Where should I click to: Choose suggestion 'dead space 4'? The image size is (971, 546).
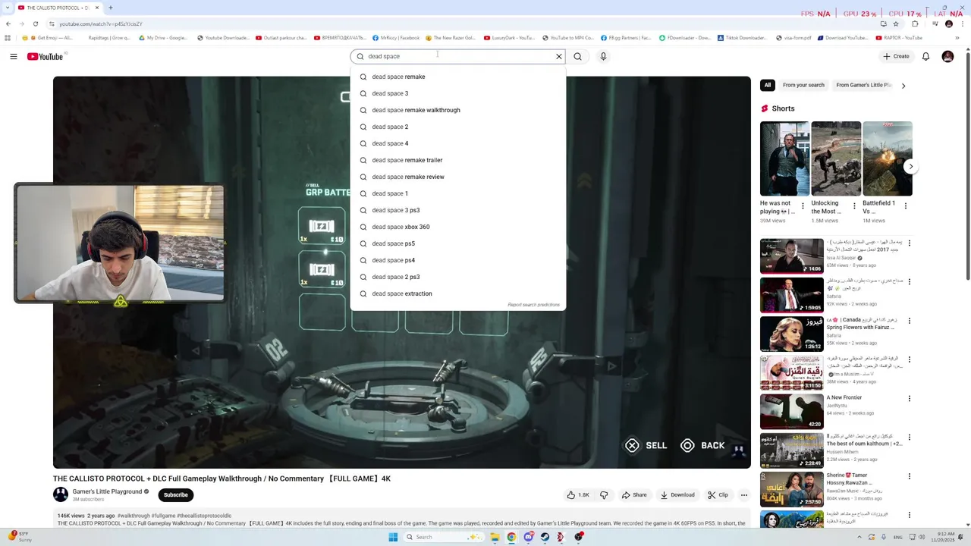tap(458, 143)
